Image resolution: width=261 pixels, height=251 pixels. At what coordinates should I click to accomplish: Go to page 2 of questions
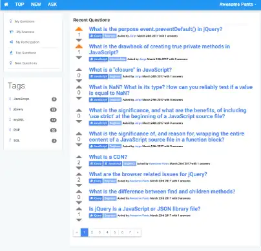pos(92,232)
